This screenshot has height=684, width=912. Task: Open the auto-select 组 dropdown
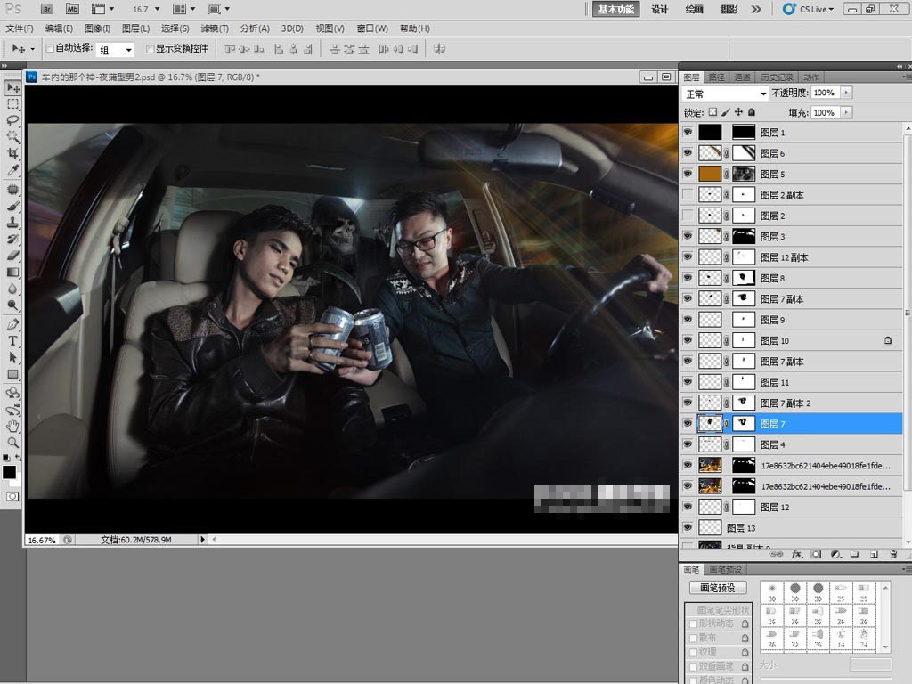tap(116, 50)
